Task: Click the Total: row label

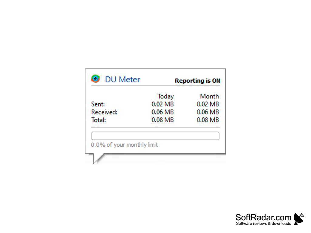Action: click(99, 120)
